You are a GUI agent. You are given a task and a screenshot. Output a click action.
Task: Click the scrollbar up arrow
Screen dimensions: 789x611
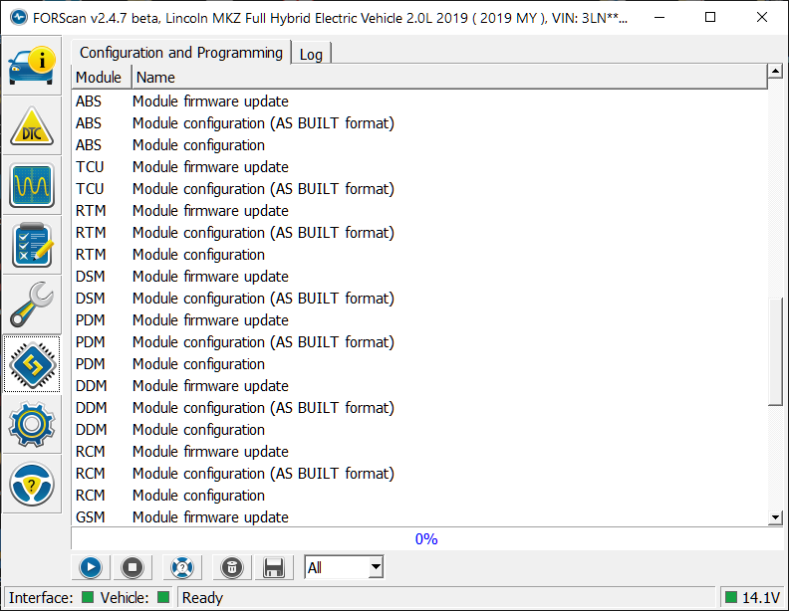[775, 72]
